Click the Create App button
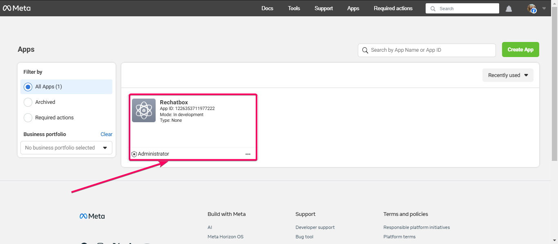The height and width of the screenshot is (244, 558). pyautogui.click(x=520, y=50)
